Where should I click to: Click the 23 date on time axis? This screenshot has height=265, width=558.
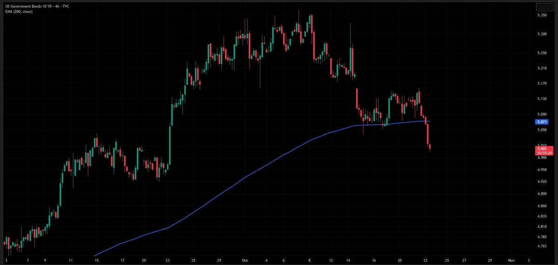[167, 261]
